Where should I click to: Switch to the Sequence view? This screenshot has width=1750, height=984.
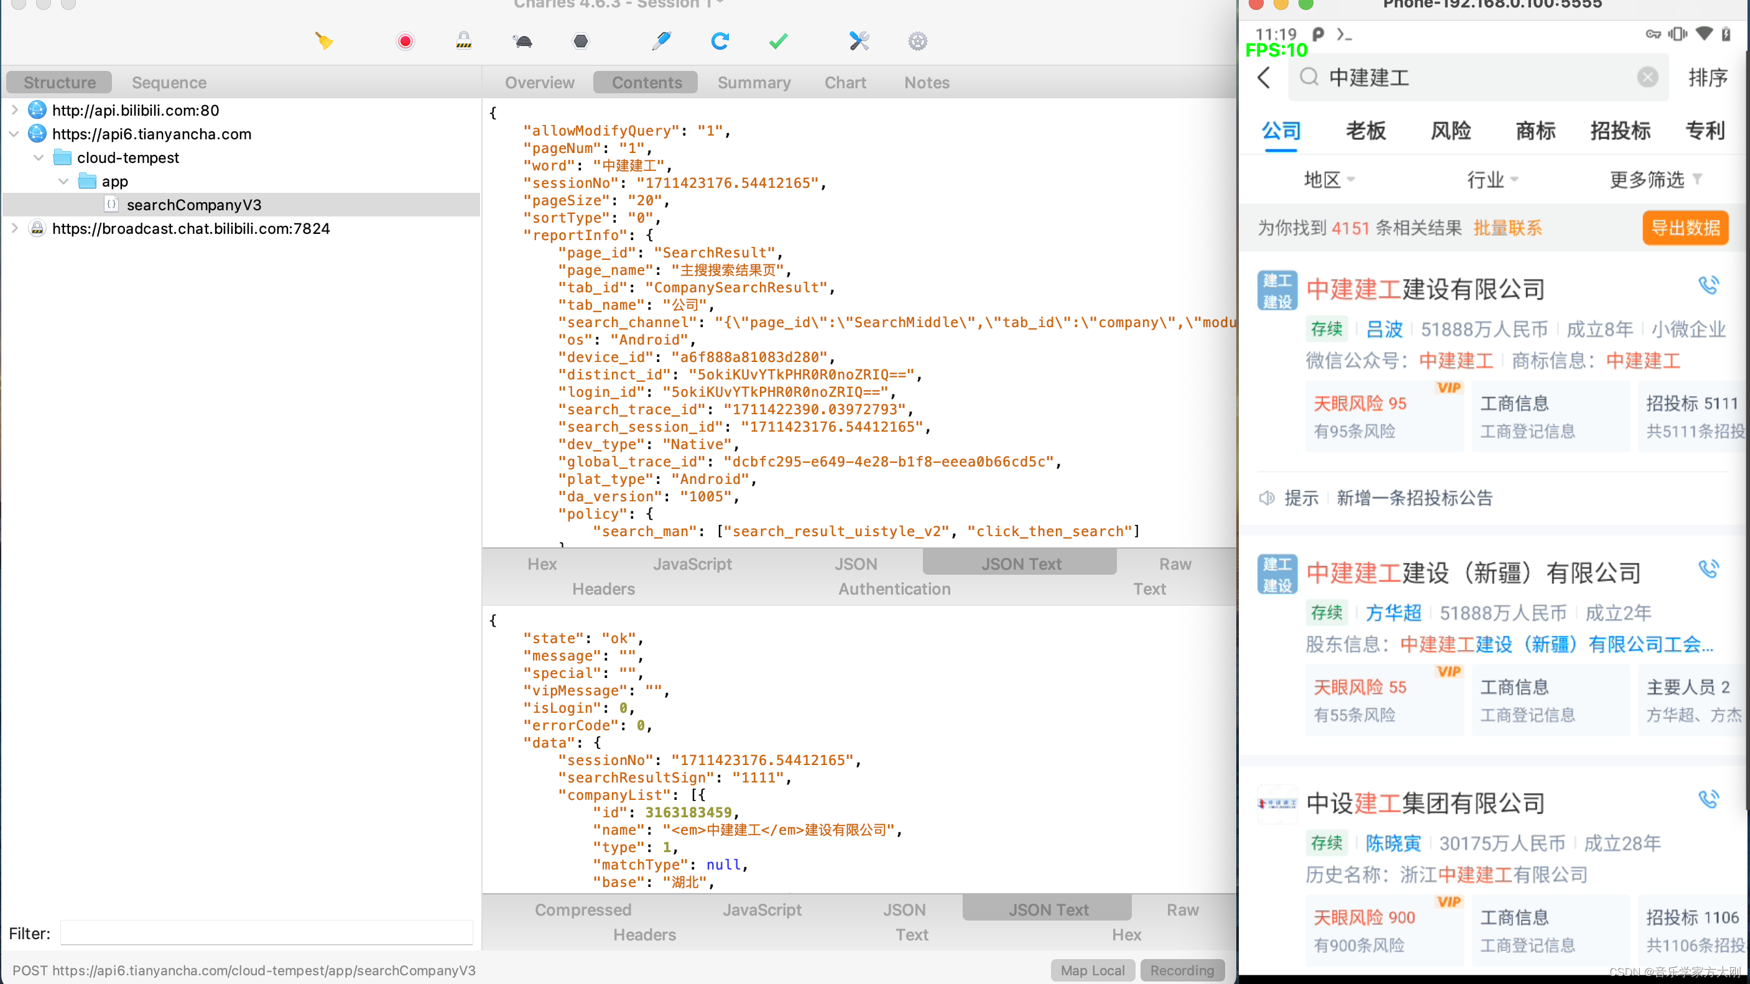coord(169,82)
